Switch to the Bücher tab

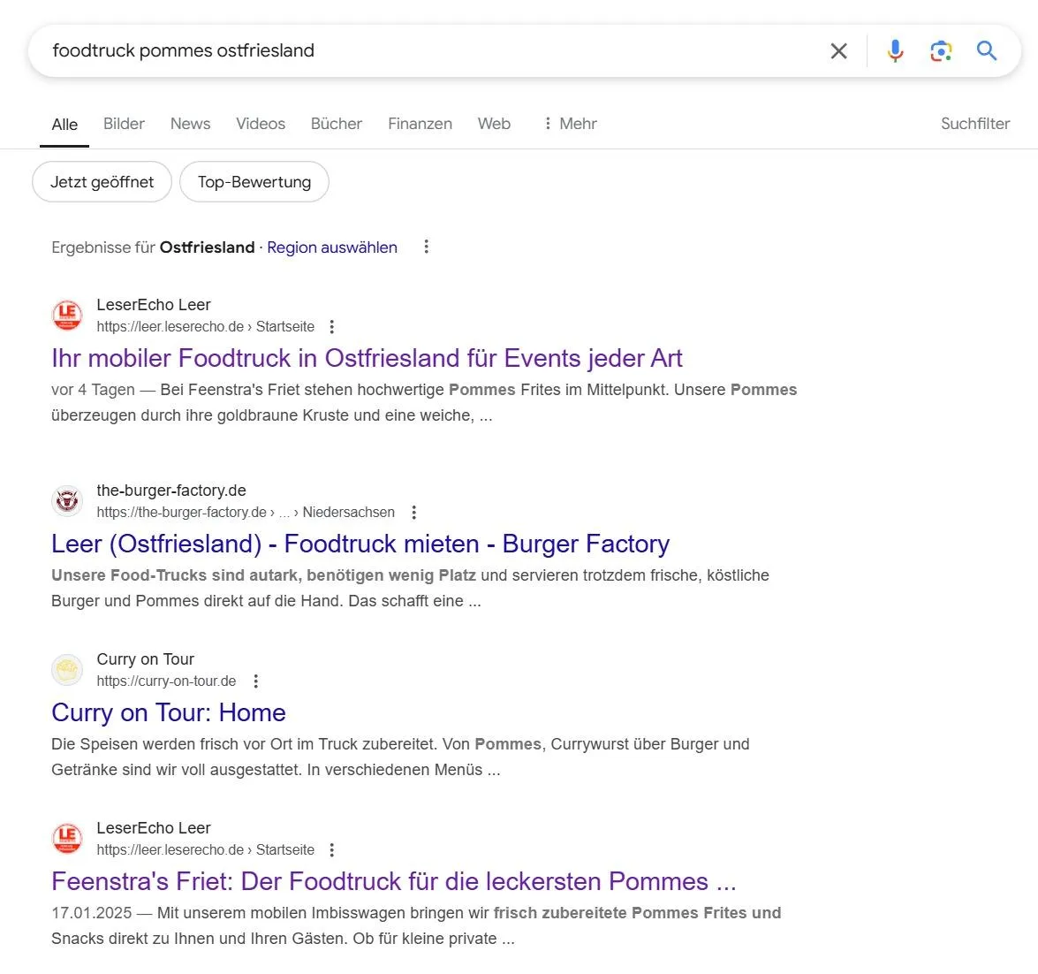coord(337,124)
